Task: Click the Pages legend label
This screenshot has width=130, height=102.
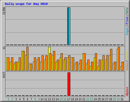Action: click(127, 31)
